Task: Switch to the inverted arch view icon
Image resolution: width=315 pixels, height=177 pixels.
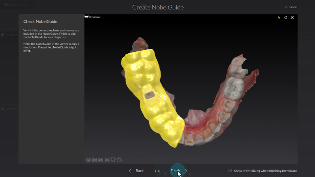Action: (x=119, y=160)
